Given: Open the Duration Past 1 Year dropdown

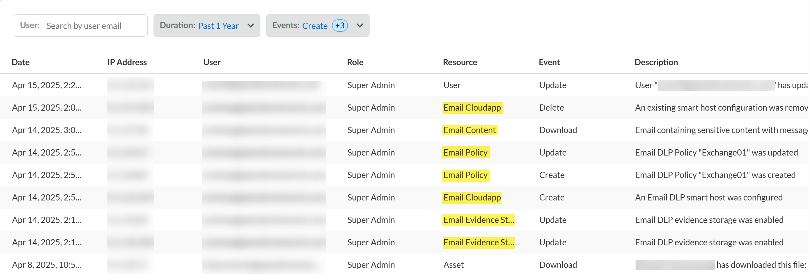Looking at the screenshot, I should pyautogui.click(x=207, y=26).
